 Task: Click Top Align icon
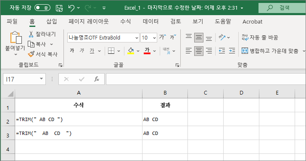(x=188, y=37)
